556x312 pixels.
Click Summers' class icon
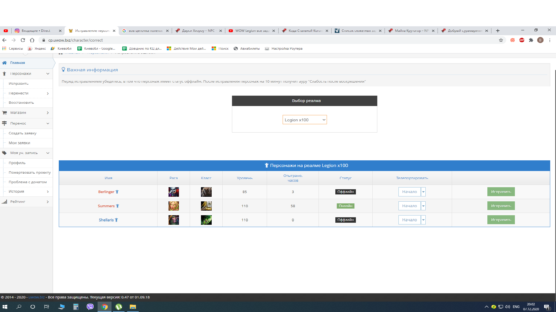click(206, 206)
